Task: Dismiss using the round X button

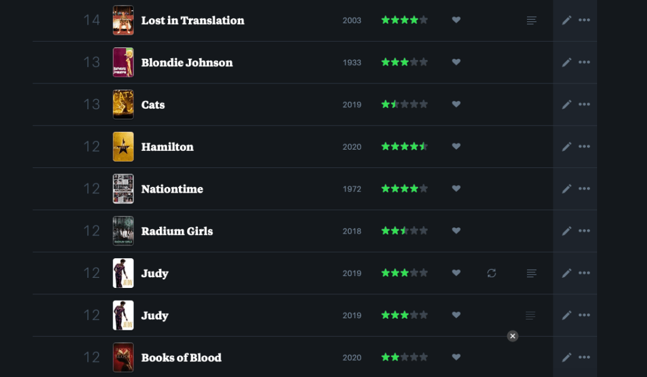Action: tap(512, 336)
